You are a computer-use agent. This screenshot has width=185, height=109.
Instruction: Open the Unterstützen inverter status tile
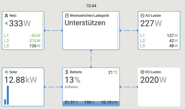tap(91, 31)
